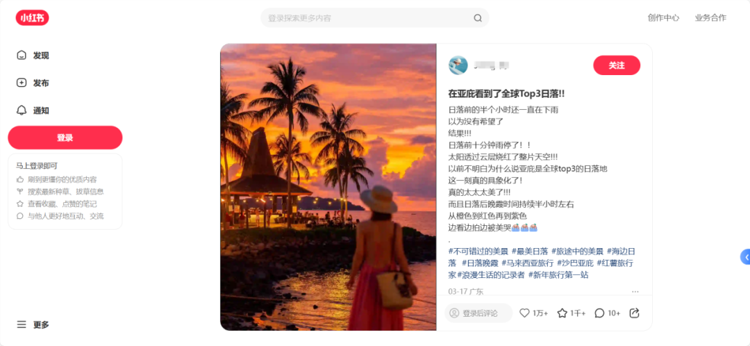The width and height of the screenshot is (750, 346).
Task: Expand the blue side panel arrow
Action: click(746, 257)
